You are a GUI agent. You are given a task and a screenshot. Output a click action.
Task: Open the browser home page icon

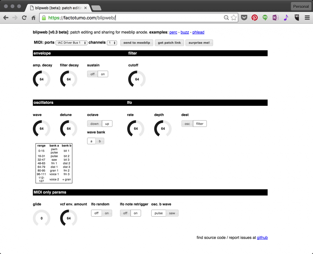point(33,18)
